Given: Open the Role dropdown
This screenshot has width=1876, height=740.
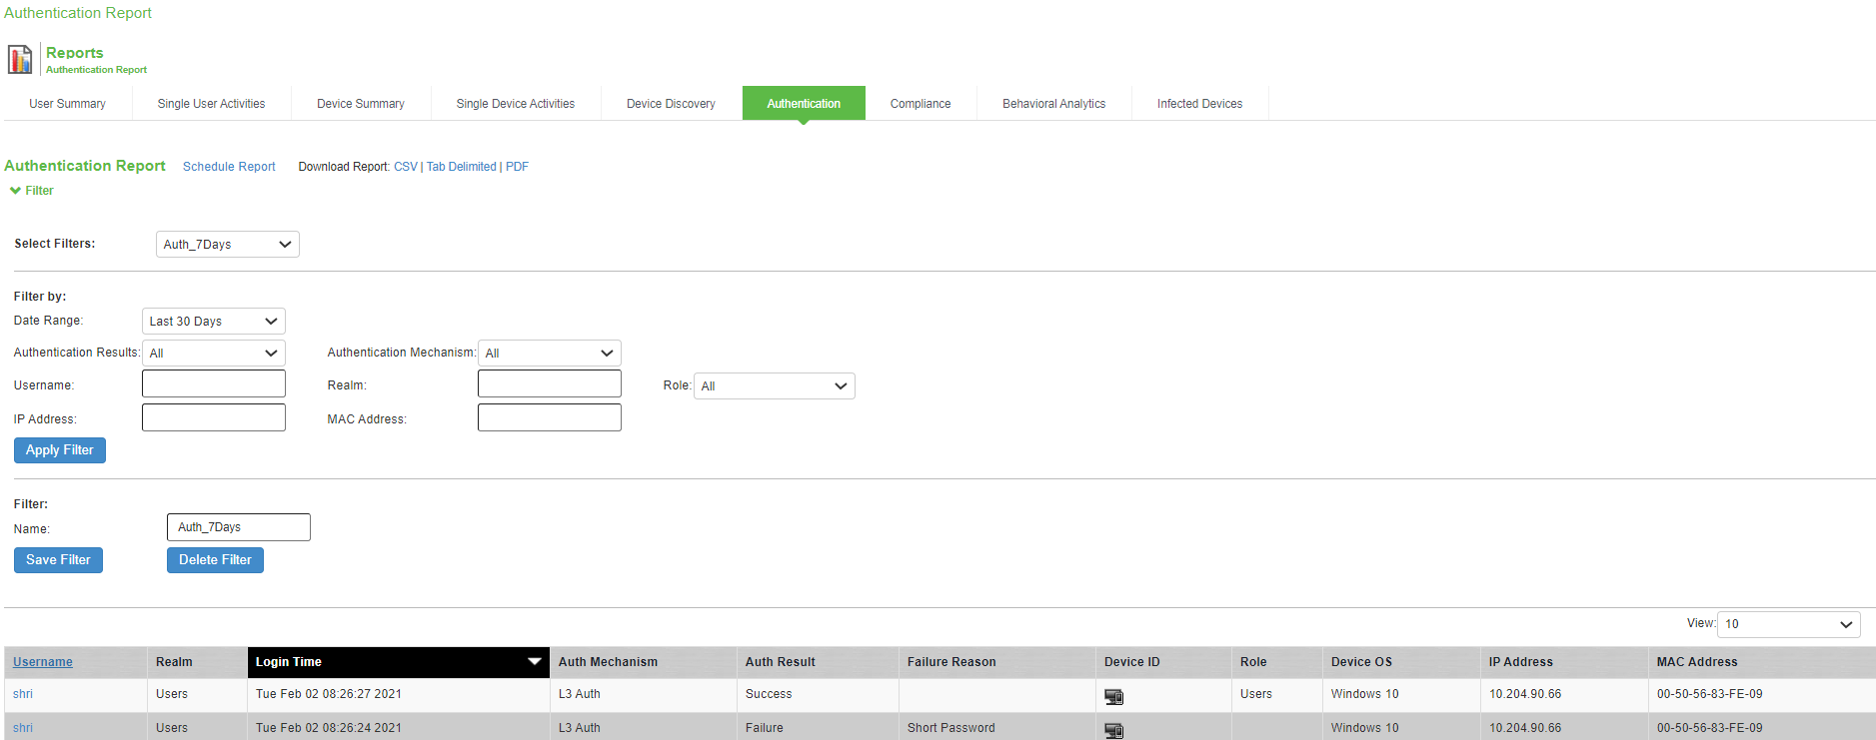Looking at the screenshot, I should (x=774, y=386).
